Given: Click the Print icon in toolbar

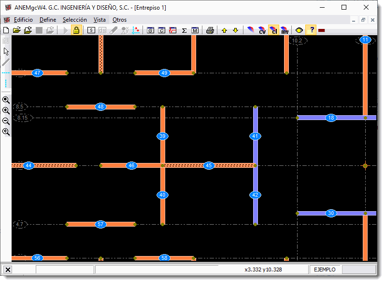Looking at the screenshot, I should (210, 30).
